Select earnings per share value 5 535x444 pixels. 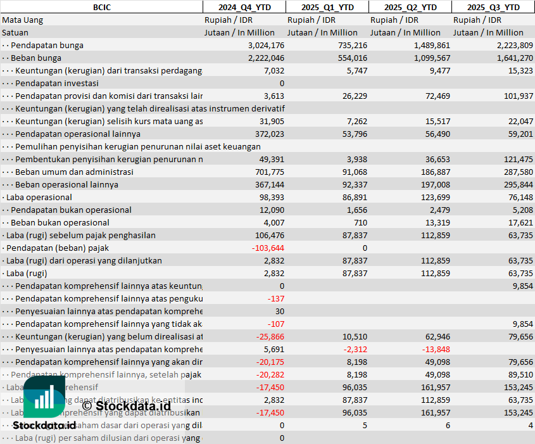tap(365, 425)
